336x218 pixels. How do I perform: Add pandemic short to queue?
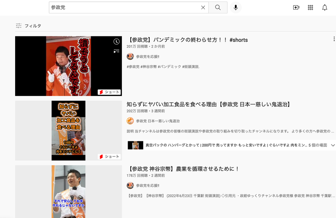116,51
